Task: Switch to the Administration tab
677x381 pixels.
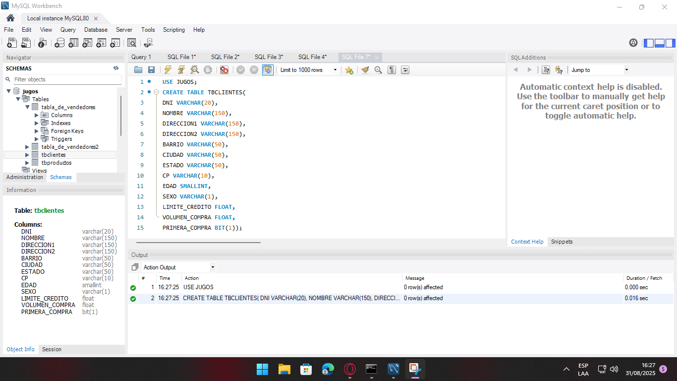Action: [25, 177]
